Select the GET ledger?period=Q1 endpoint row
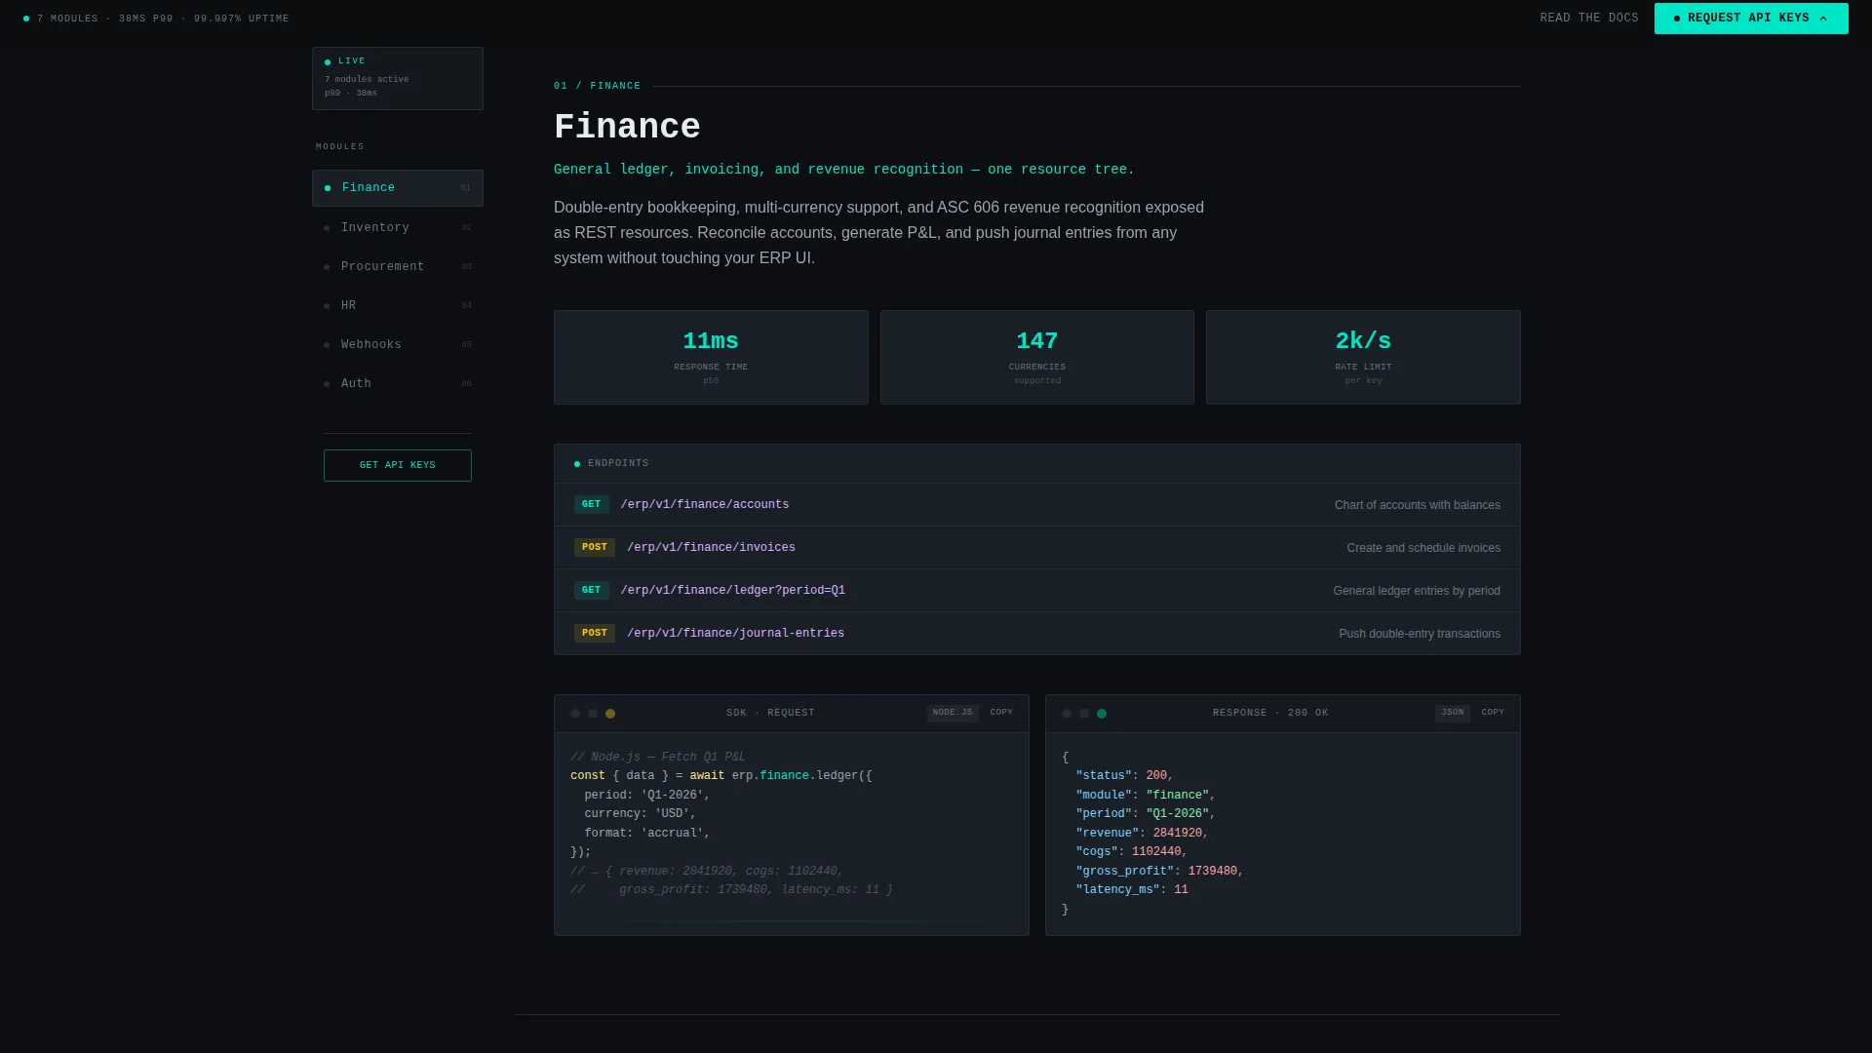Viewport: 1872px width, 1053px height. 1036,591
